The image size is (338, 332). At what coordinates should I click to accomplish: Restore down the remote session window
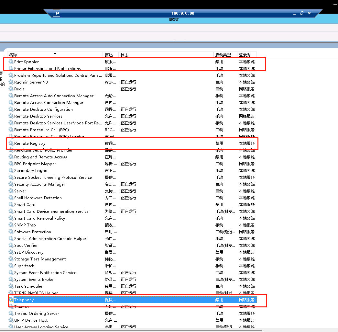[x=302, y=13]
